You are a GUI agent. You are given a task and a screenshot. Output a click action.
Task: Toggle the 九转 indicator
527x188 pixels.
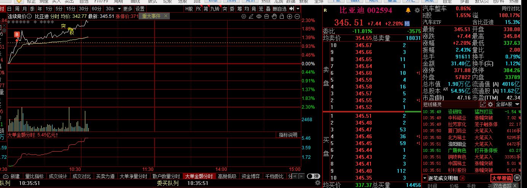coord(215,9)
